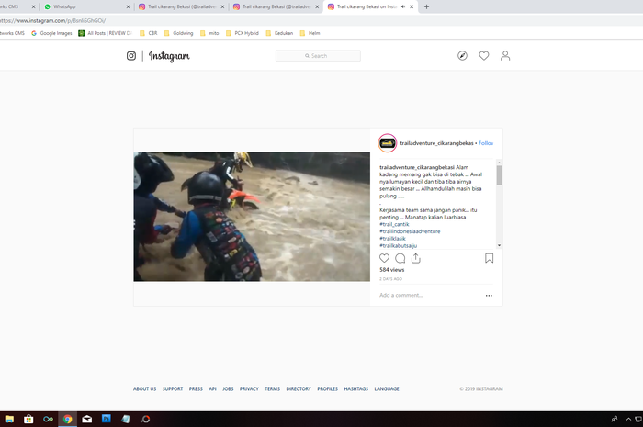
Task: Click the Follow button
Action: coord(486,143)
